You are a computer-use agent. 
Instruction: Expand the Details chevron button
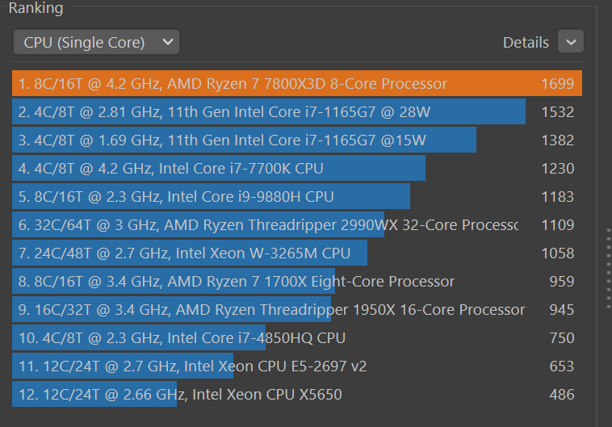[x=571, y=42]
